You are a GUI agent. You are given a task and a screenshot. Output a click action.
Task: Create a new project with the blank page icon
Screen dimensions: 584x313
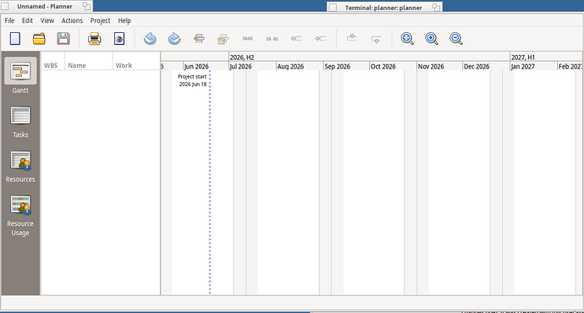(x=15, y=39)
